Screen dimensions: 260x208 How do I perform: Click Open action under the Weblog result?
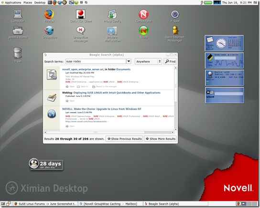point(70,101)
